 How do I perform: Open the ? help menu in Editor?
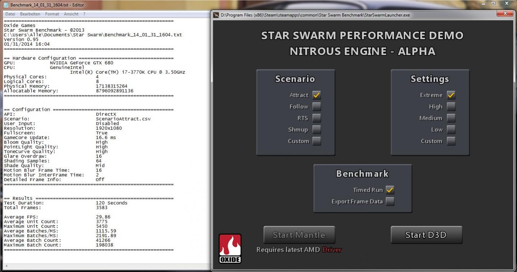(x=84, y=14)
